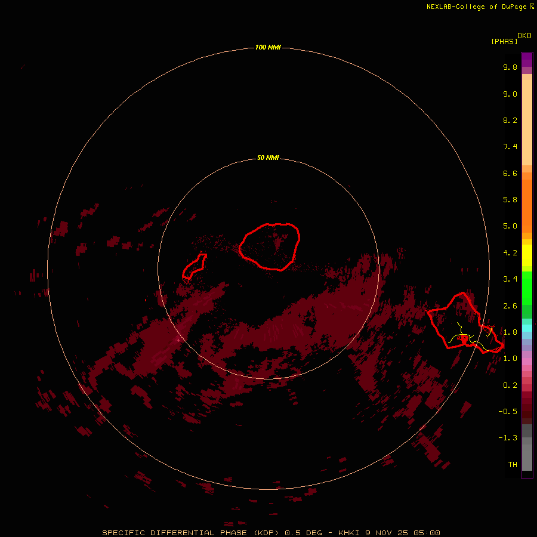Screen dimensions: 537x537
Task: Click the gray color bar segment beside TH
Action: [x=527, y=457]
